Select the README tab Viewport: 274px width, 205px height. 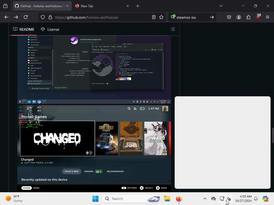pos(24,29)
